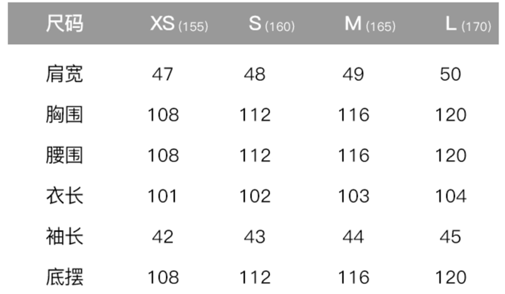Select the L (170) size column header
The height and width of the screenshot is (294, 505).
(468, 24)
